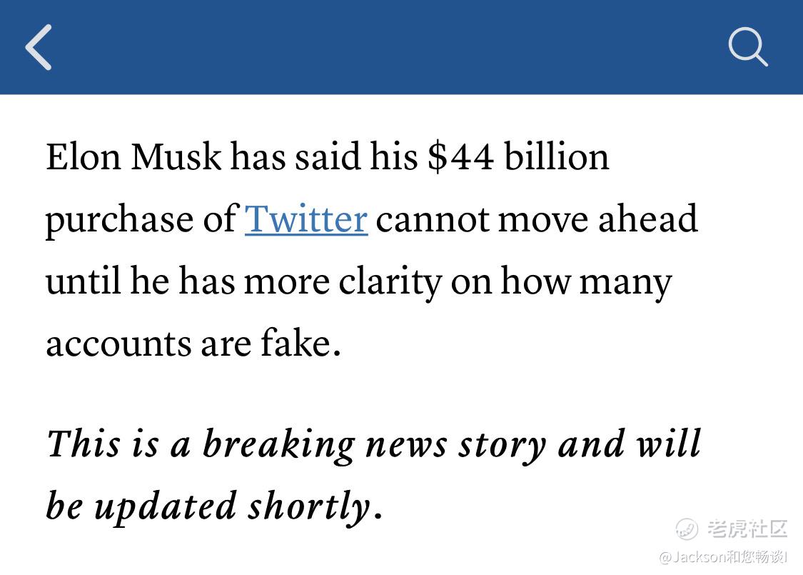Click the phrase "cannot move ahead"

pos(537,219)
